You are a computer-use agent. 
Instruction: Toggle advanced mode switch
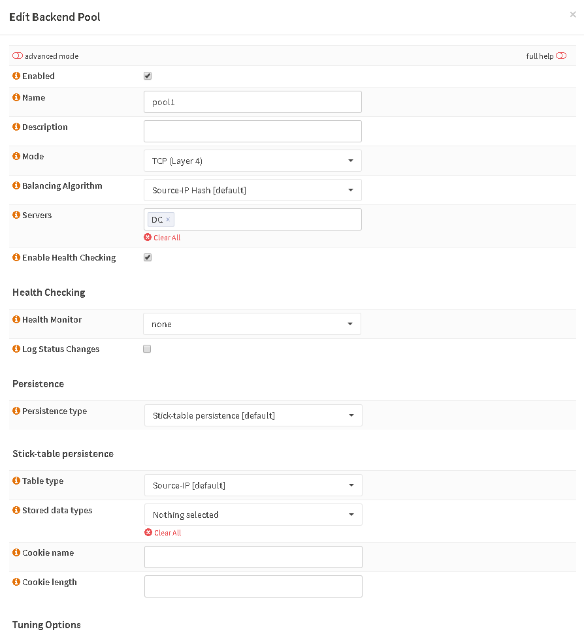(x=18, y=56)
